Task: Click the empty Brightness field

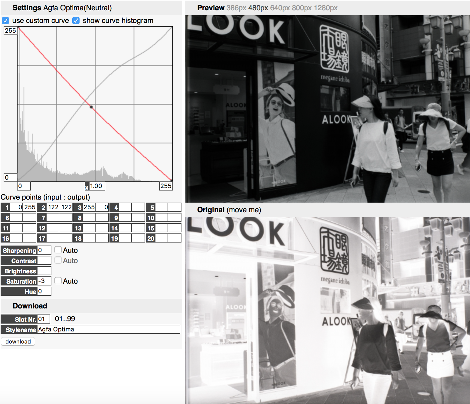Action: tap(44, 271)
